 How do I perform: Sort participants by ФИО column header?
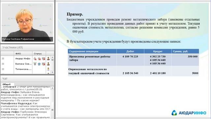pyautogui.click(x=18, y=54)
